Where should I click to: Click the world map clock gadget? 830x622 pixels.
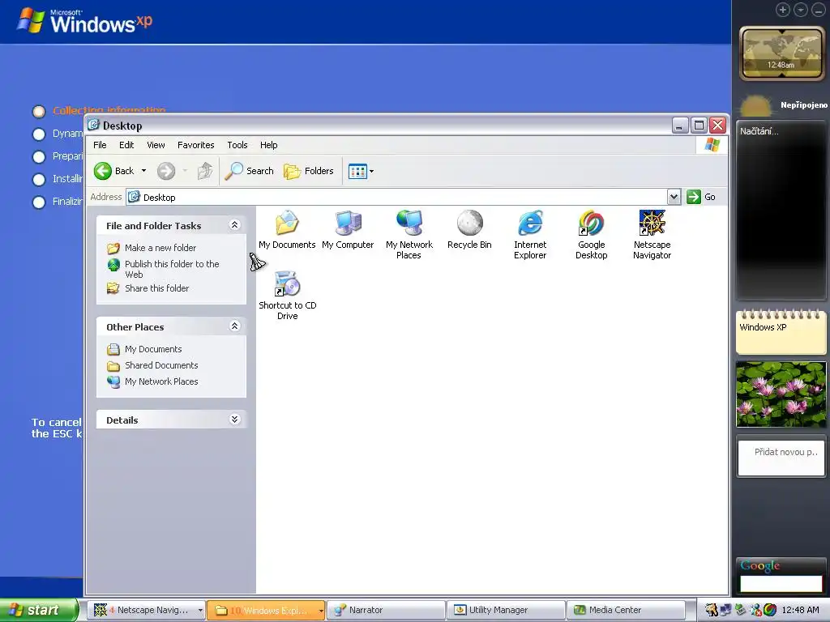(x=781, y=53)
